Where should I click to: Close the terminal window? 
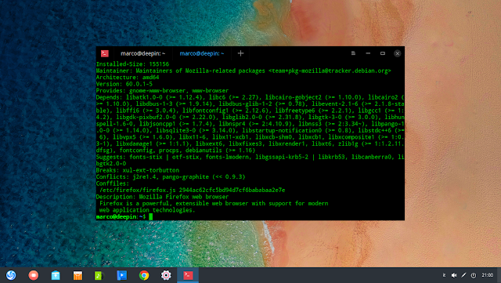coord(397,53)
